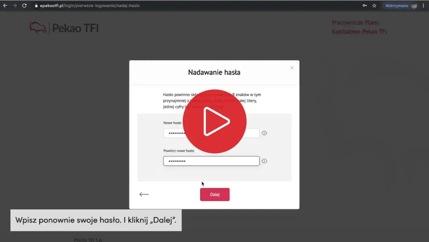Click into the Nowe hasło field
Screen dimensions: 429x242
[173, 133]
